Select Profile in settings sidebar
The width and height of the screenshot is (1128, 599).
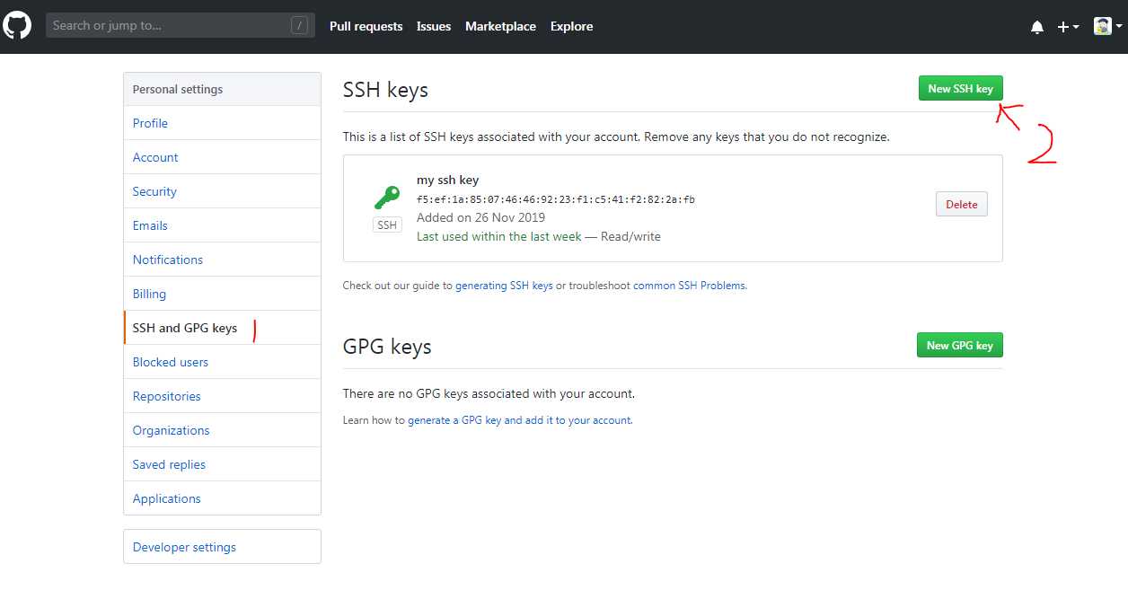(x=222, y=123)
